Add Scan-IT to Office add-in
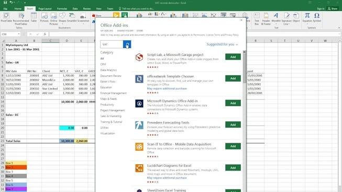The height and width of the screenshot is (192, 342). point(233,146)
